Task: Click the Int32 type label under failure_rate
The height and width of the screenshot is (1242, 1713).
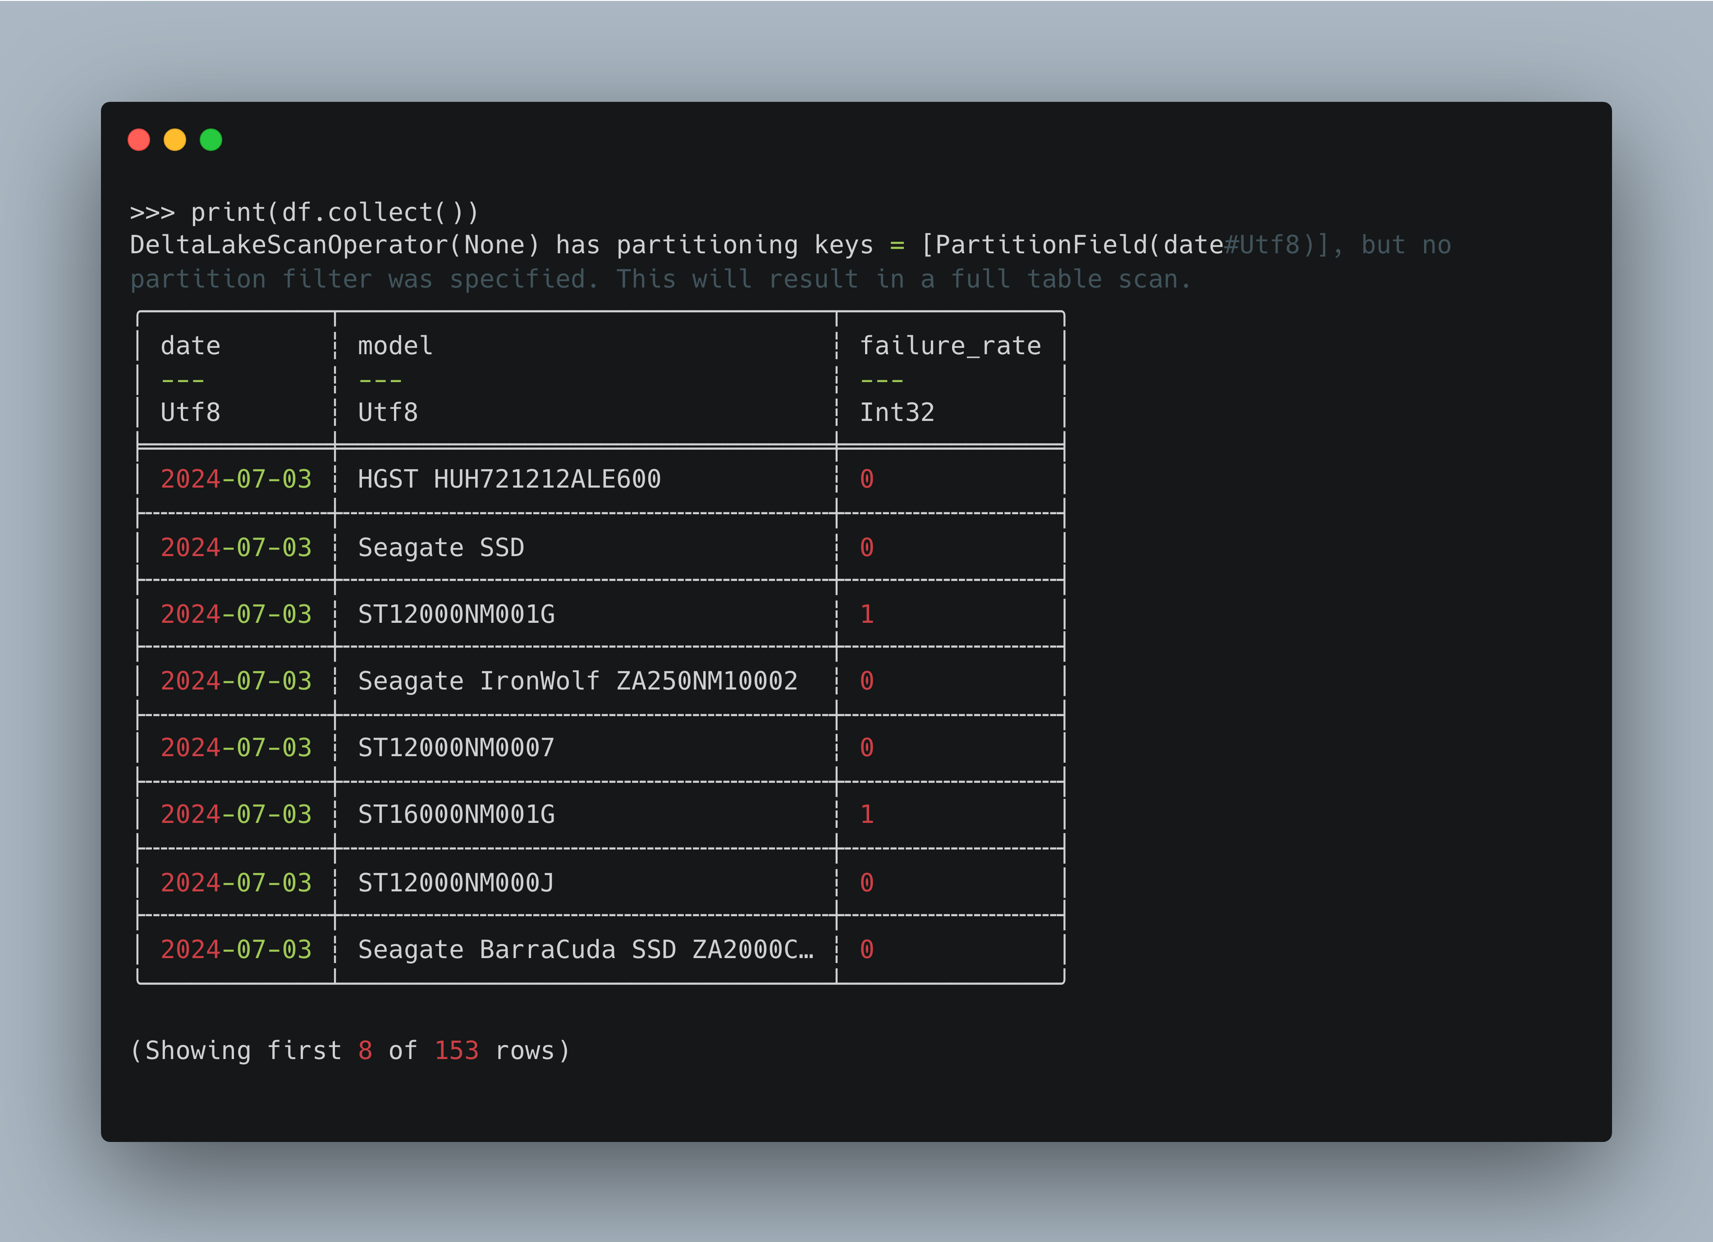Action: tap(897, 411)
